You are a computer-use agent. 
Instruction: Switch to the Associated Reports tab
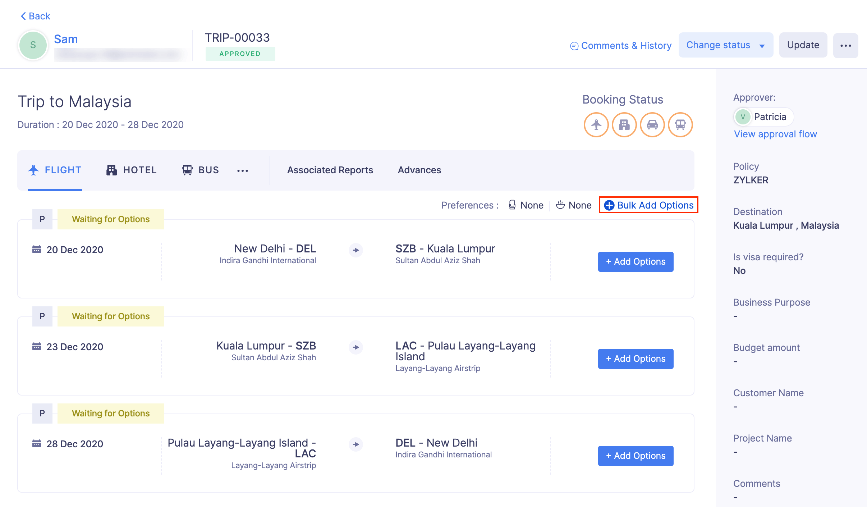point(330,170)
